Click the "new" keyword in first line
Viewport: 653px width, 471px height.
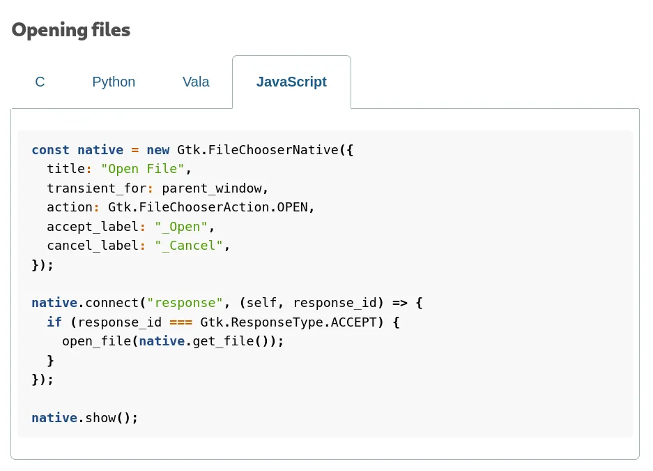[x=158, y=150]
